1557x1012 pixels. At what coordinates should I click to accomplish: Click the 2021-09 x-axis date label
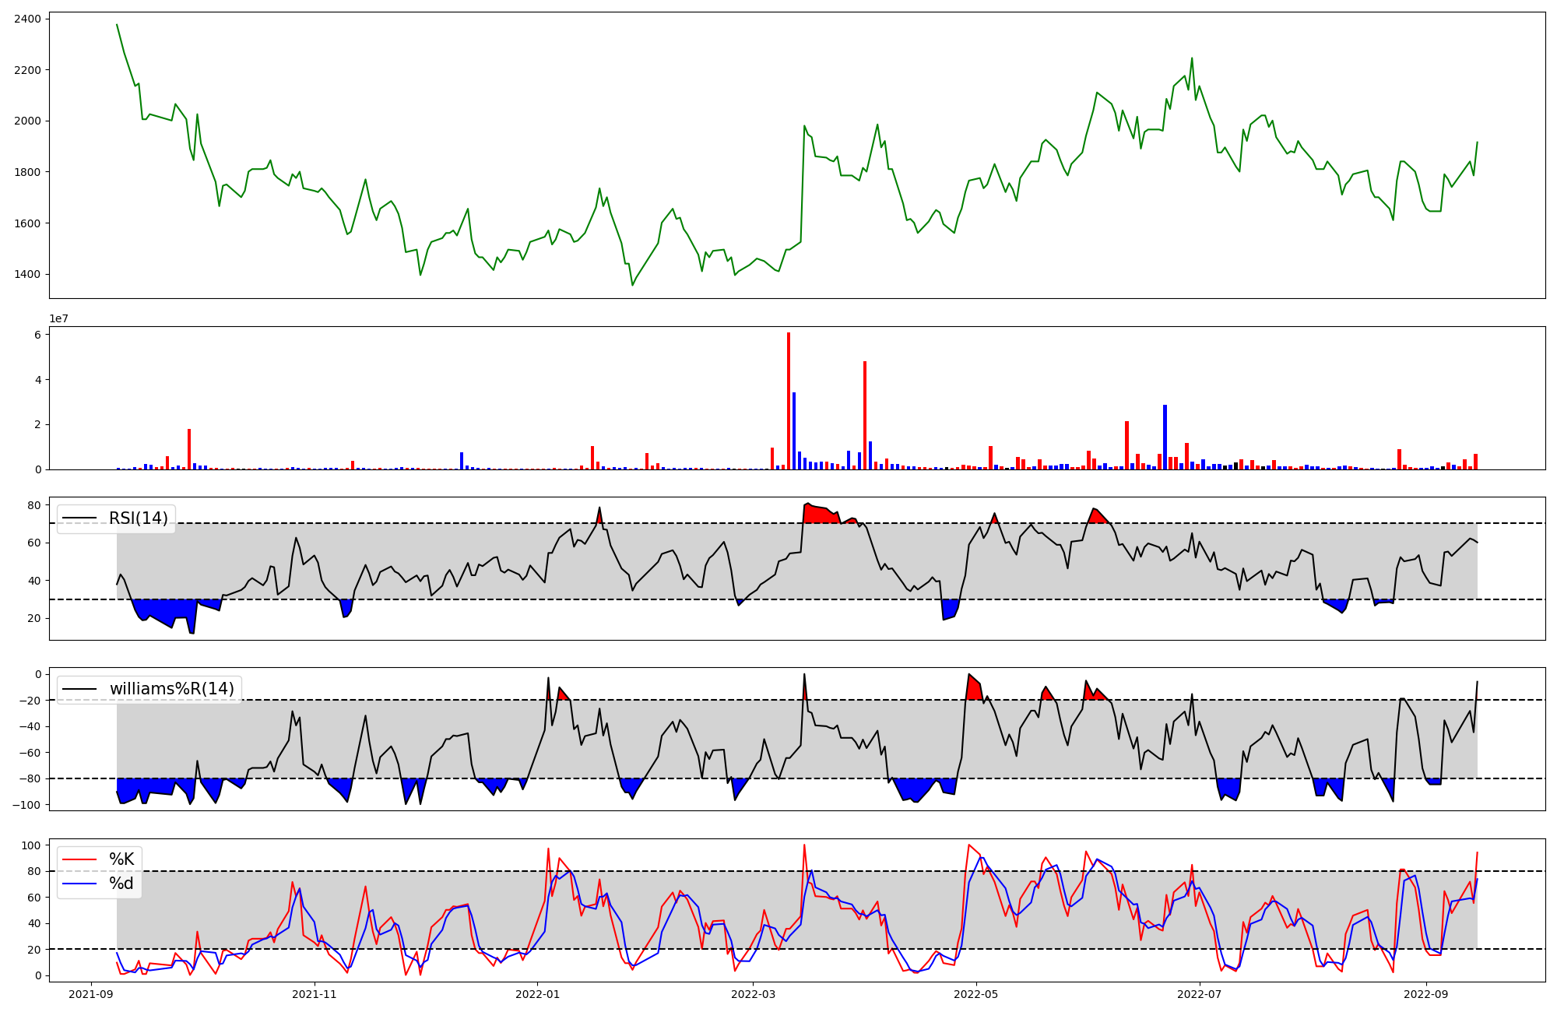92,994
